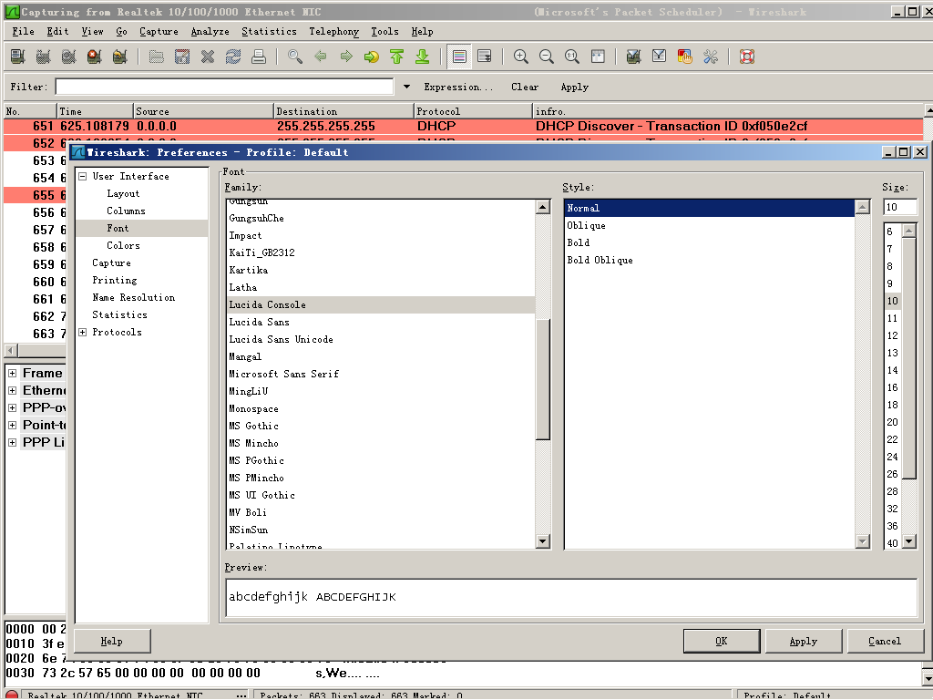Image resolution: width=933 pixels, height=700 pixels.
Task: Click the font Size text field
Action: point(899,207)
